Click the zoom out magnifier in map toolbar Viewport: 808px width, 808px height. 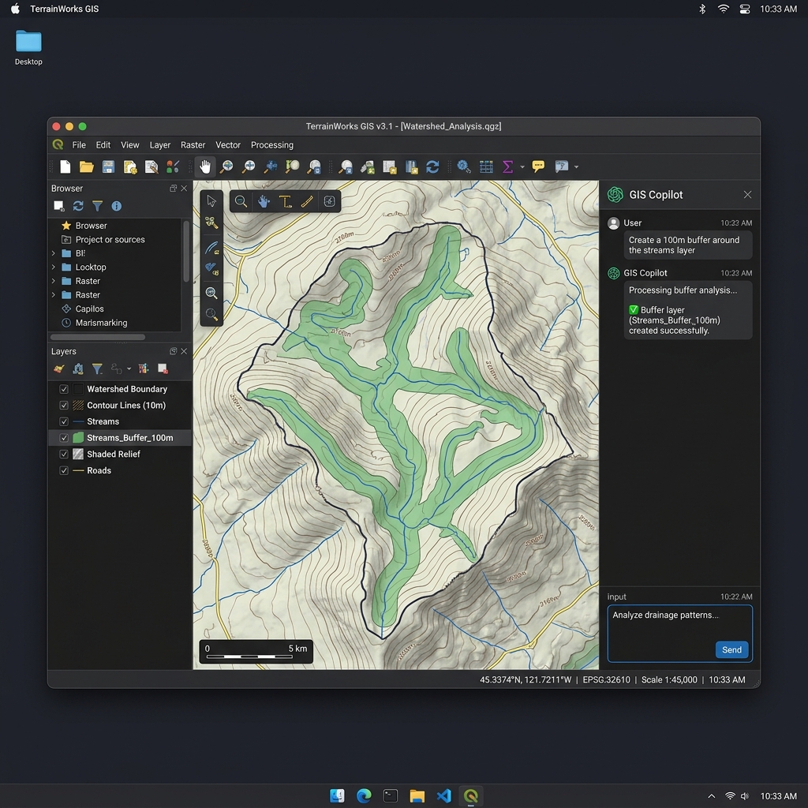point(241,201)
